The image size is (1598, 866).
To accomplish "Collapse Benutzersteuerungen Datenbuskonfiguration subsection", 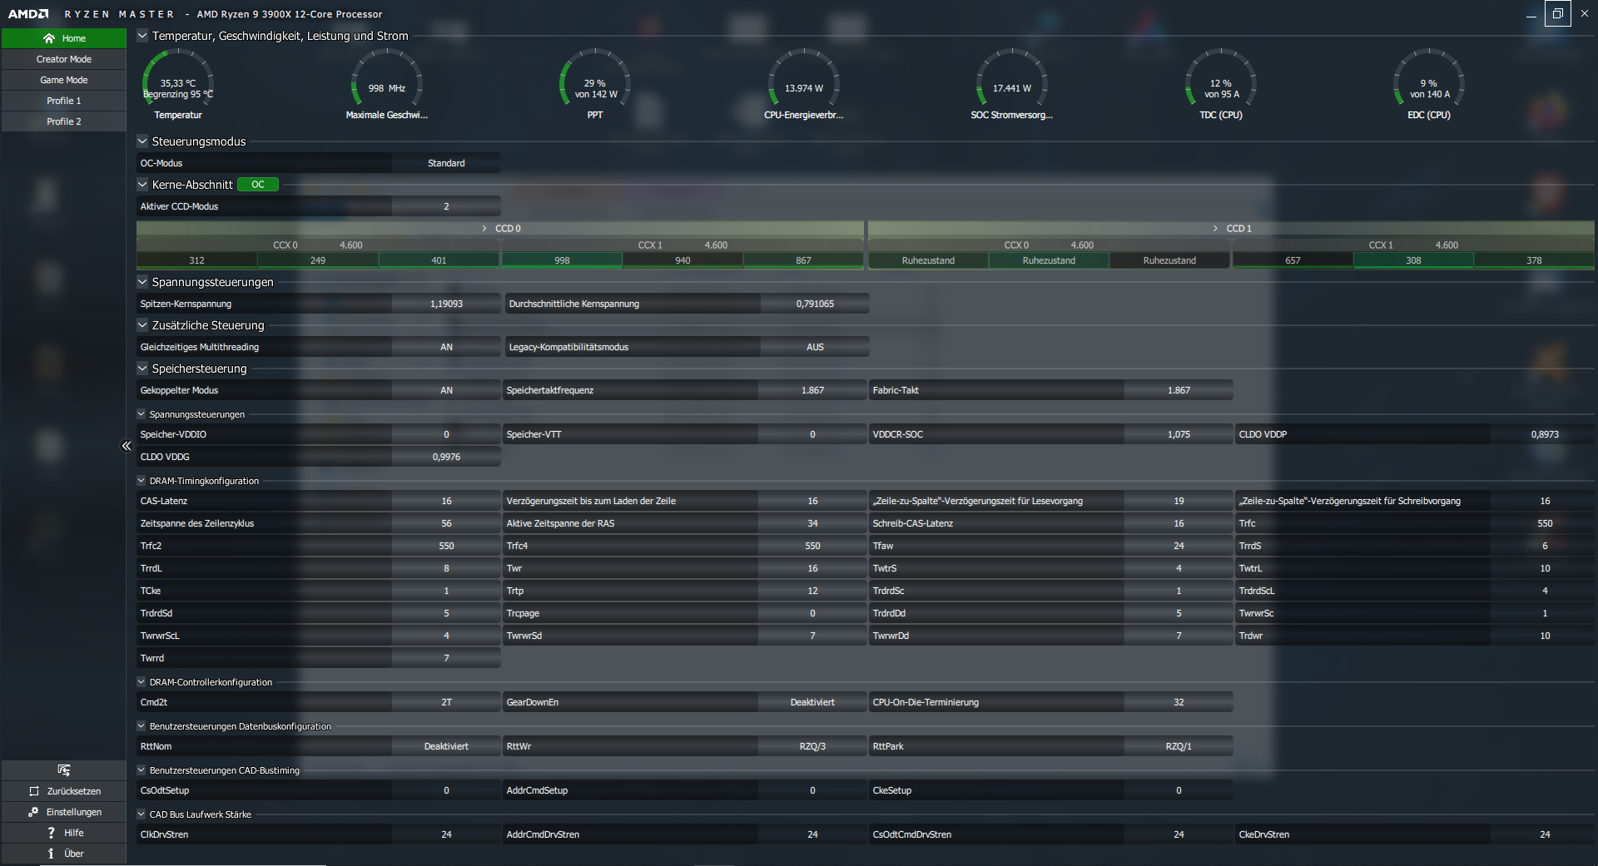I will point(141,726).
